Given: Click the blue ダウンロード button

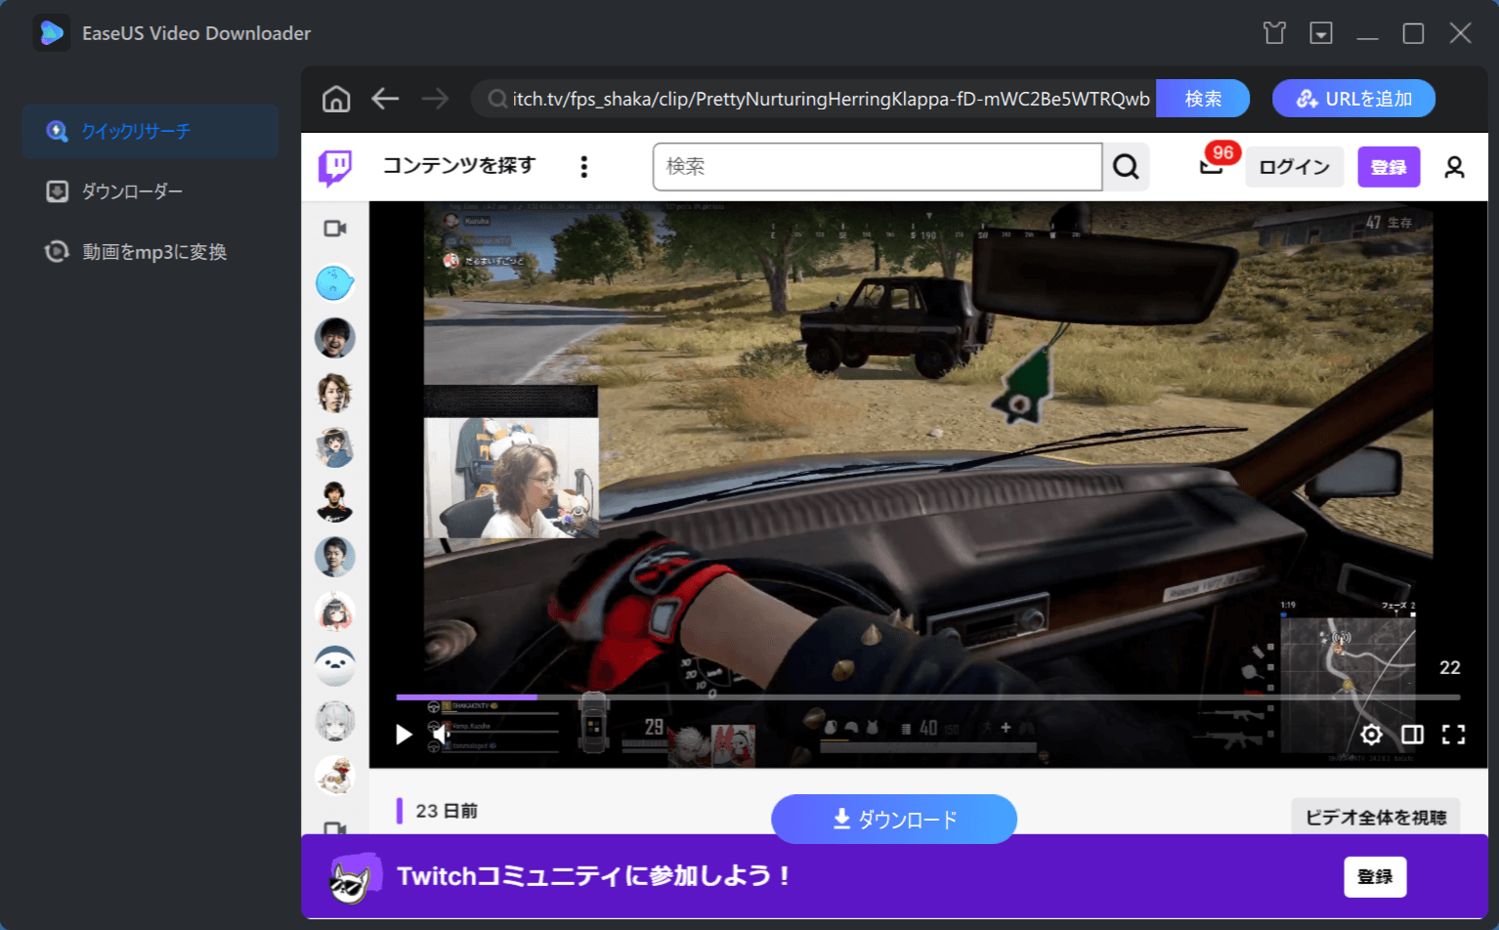Looking at the screenshot, I should coord(894,819).
